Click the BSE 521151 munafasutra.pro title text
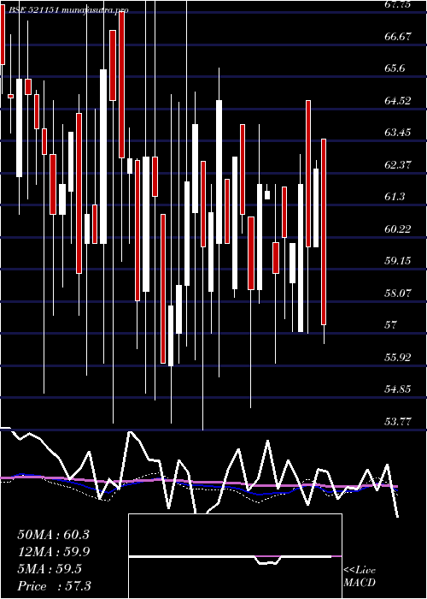427x599 pixels. tap(68, 10)
